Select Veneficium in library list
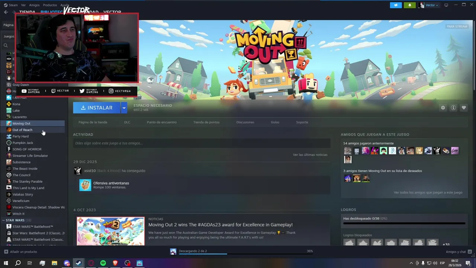 [x=21, y=201]
